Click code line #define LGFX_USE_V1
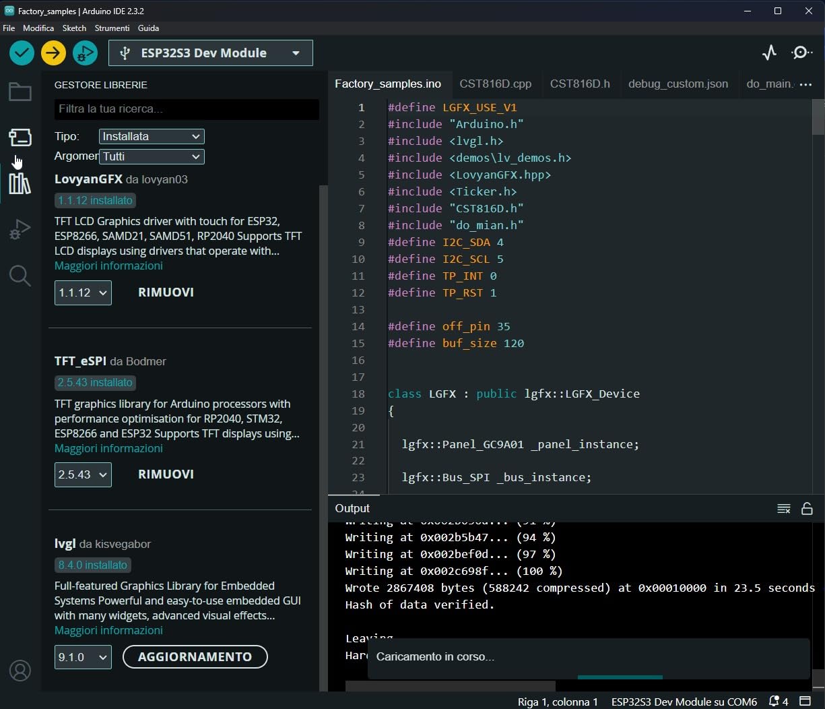The width and height of the screenshot is (825, 709). pos(453,107)
